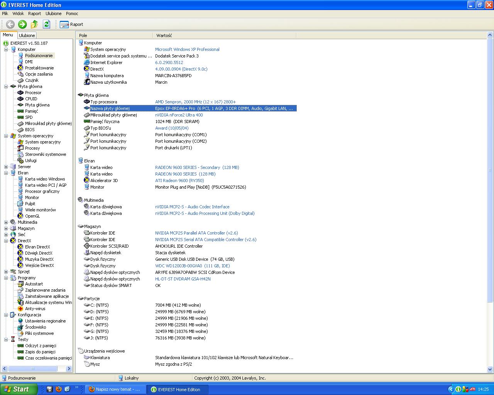Collapse the Płyta główna tree node
Image resolution: width=494 pixels, height=395 pixels.
click(6, 86)
